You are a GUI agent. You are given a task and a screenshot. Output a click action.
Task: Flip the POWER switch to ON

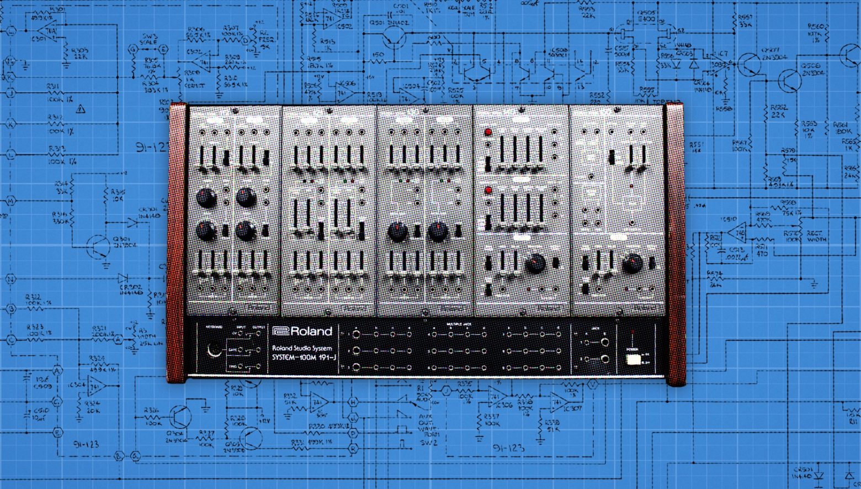[x=633, y=358]
